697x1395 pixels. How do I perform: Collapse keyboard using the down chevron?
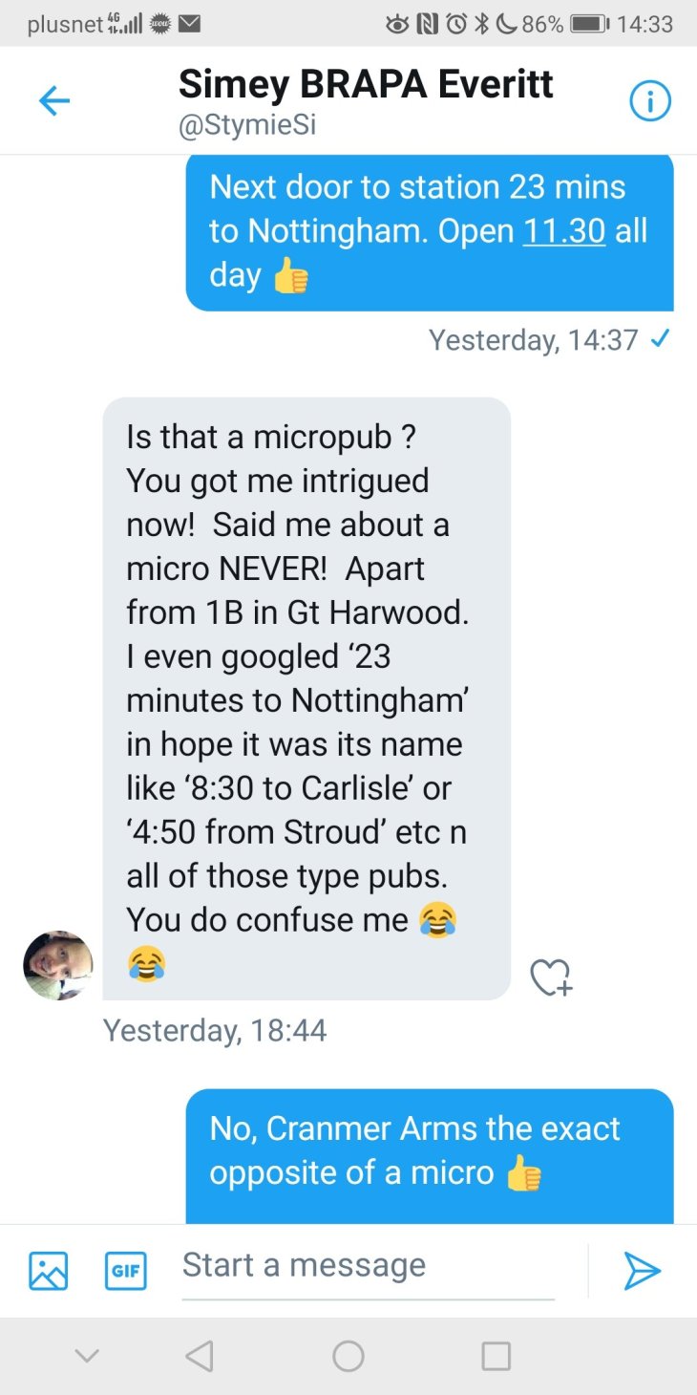click(87, 1356)
